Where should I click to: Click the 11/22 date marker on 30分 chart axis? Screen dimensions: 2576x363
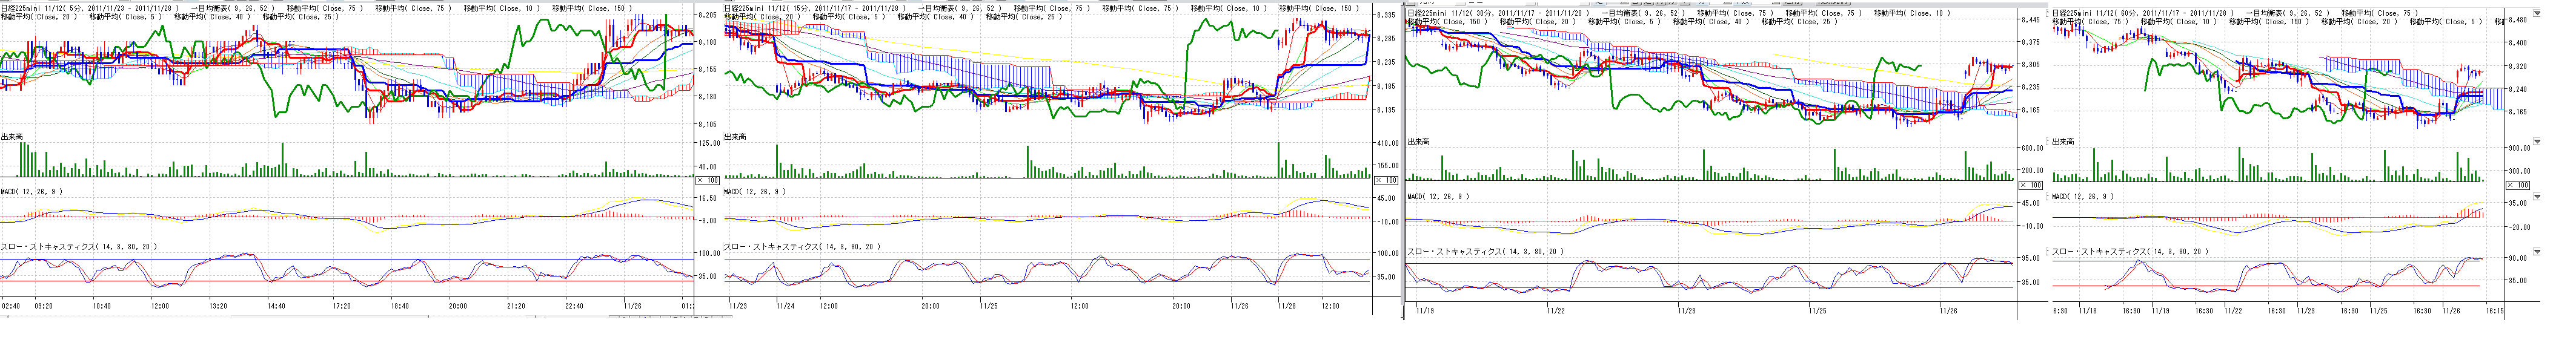click(1556, 311)
